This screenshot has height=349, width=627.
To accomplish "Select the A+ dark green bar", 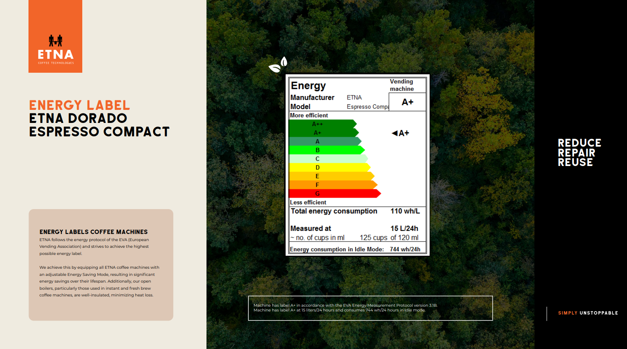I will point(324,133).
